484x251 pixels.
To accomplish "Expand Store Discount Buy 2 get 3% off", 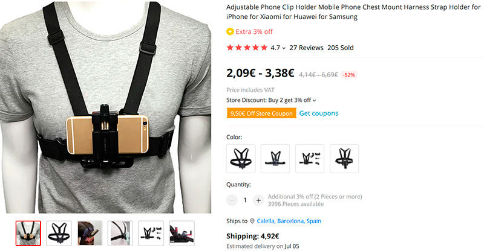I will point(271,100).
